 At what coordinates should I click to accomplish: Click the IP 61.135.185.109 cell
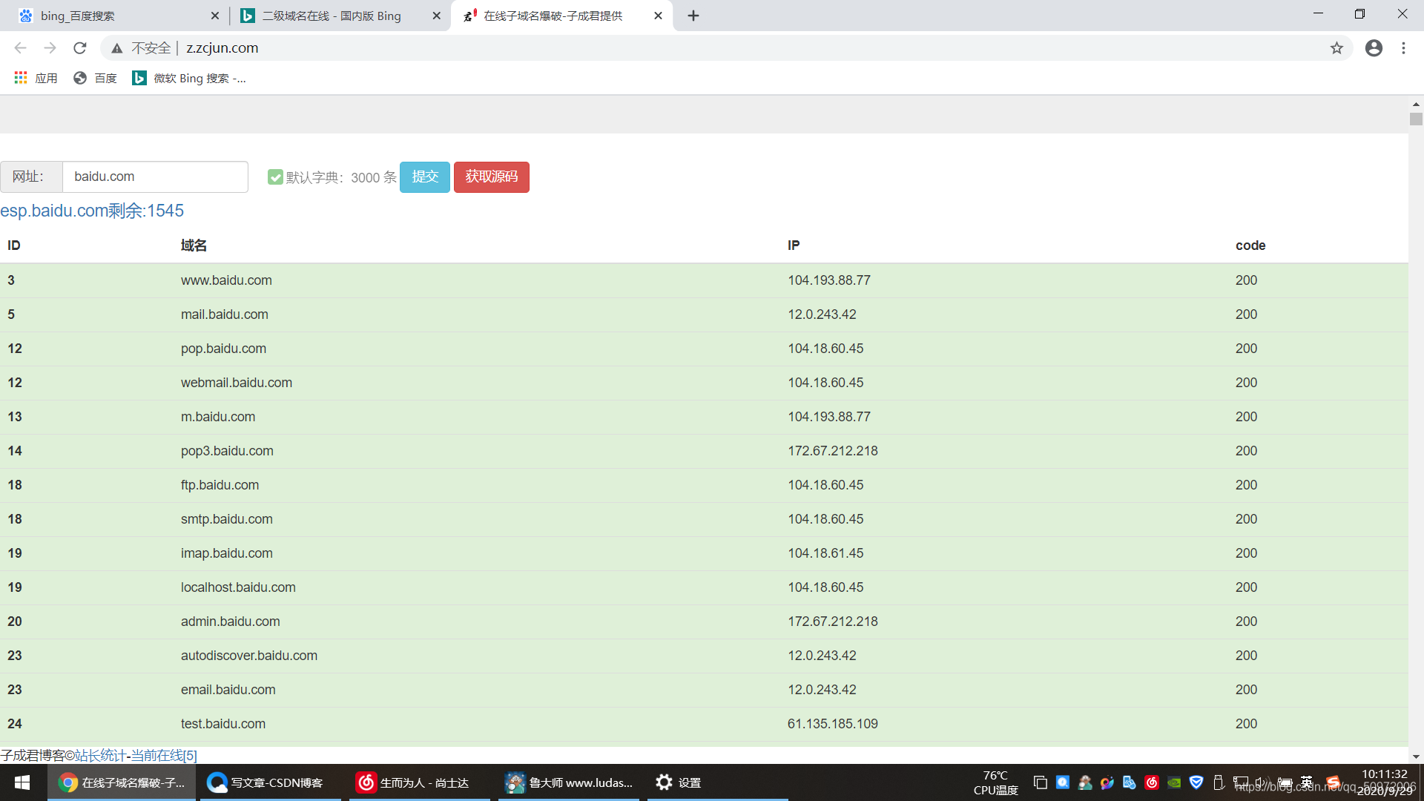click(x=833, y=724)
